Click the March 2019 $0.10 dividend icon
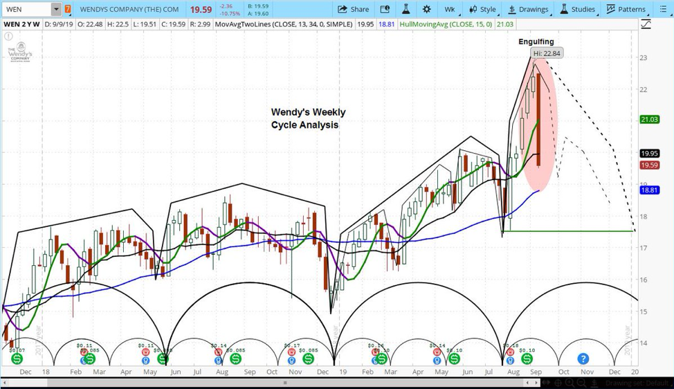Image resolution: width=674 pixels, height=389 pixels. coord(381,359)
